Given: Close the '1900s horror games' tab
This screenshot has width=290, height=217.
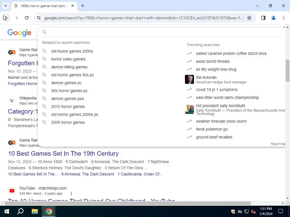Looking at the screenshot, I should click(72, 6).
